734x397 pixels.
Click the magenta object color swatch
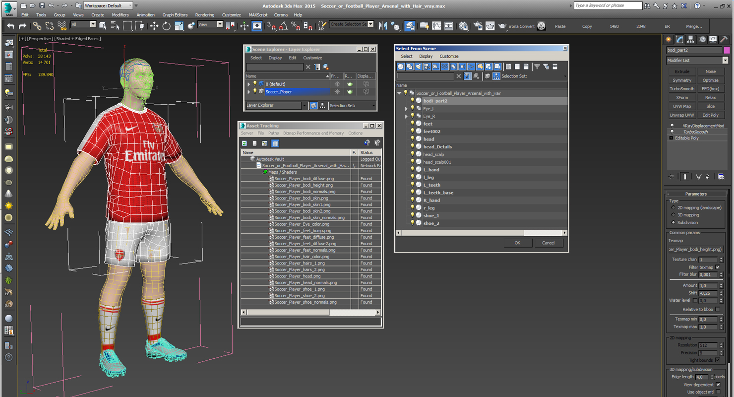[727, 50]
